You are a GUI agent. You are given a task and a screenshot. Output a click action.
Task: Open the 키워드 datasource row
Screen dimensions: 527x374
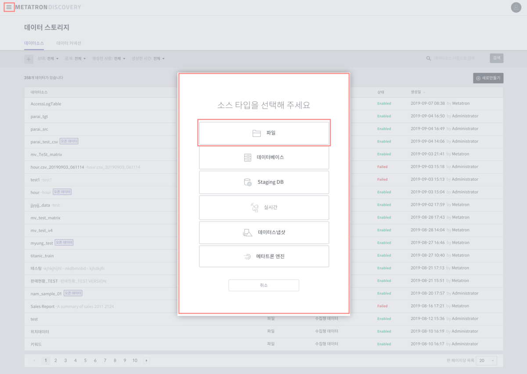pos(263,344)
